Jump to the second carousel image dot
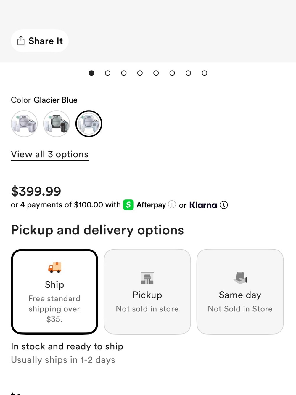This screenshot has width=296, height=395. pos(108,73)
